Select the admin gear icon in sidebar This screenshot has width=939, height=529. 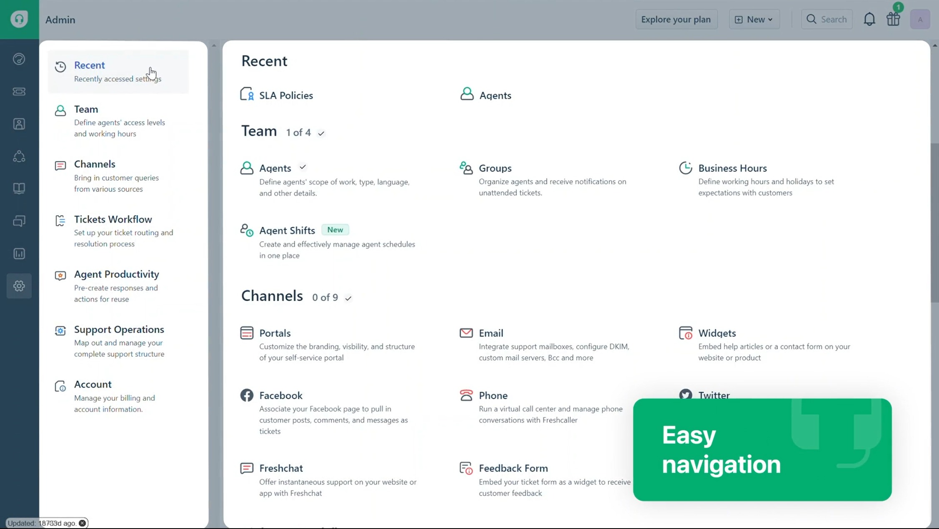click(19, 286)
